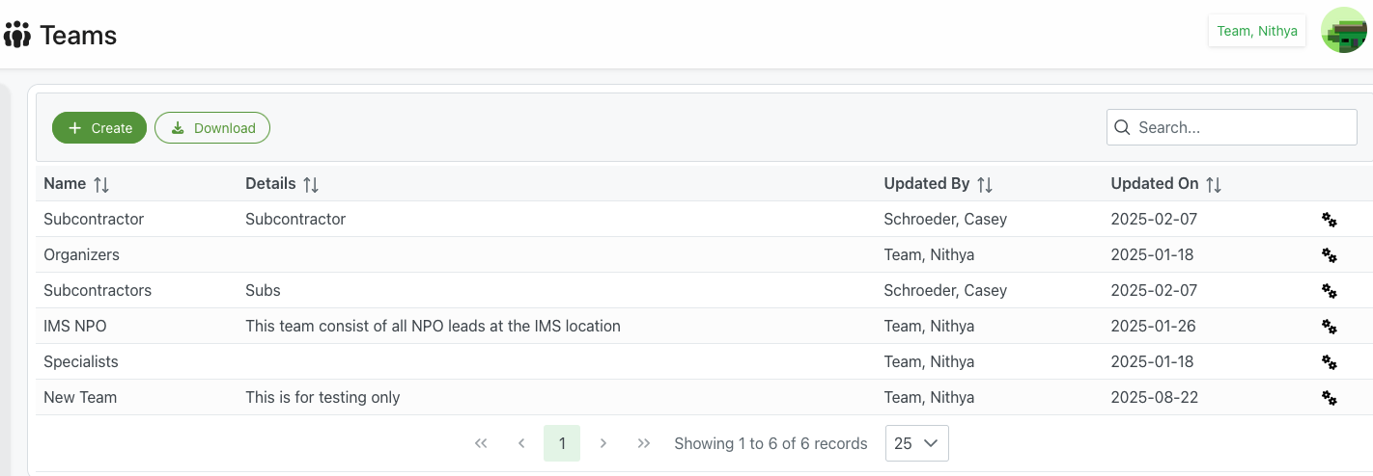Click gears icon for New Team row
Viewport: 1373px width, 476px height.
pos(1329,398)
